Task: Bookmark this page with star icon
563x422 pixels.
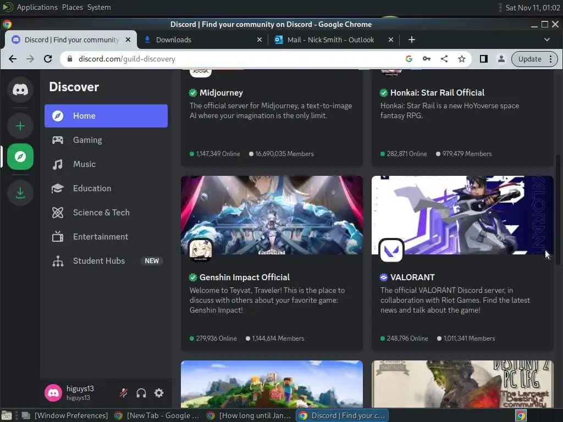Action: (x=462, y=59)
